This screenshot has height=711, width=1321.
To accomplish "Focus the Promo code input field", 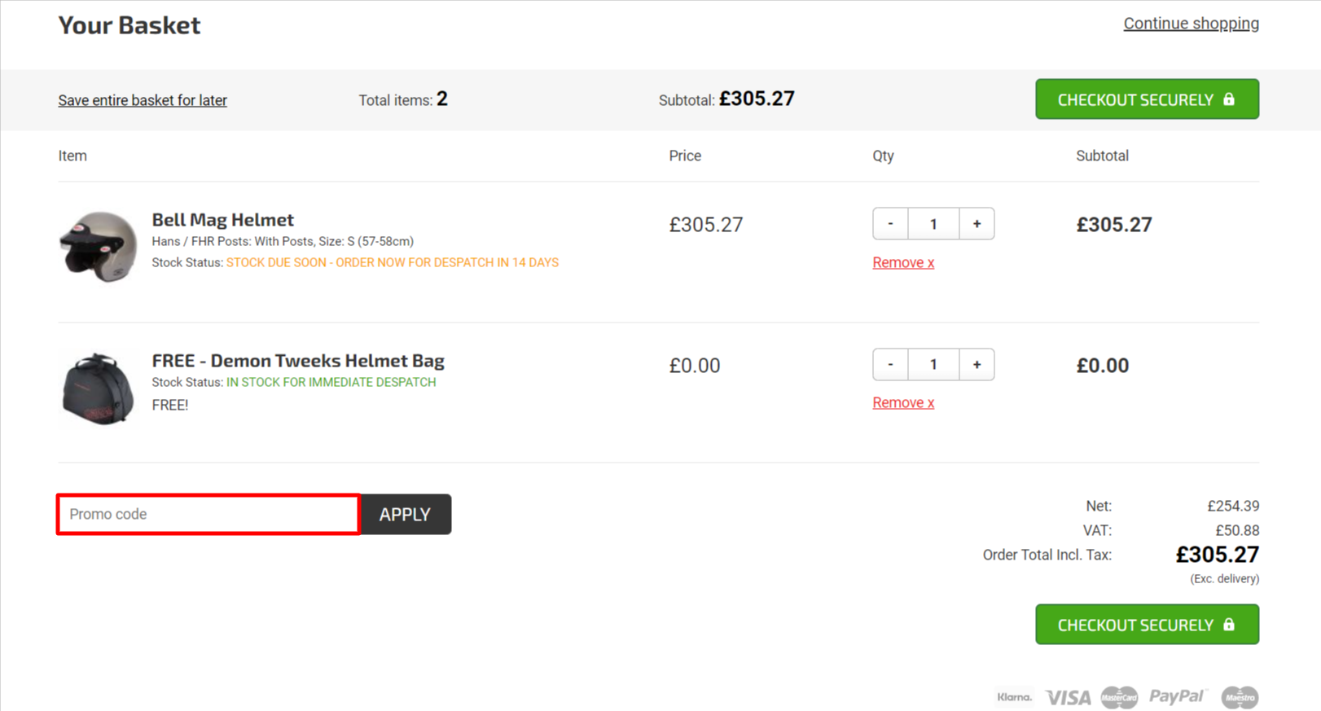I will coord(208,514).
